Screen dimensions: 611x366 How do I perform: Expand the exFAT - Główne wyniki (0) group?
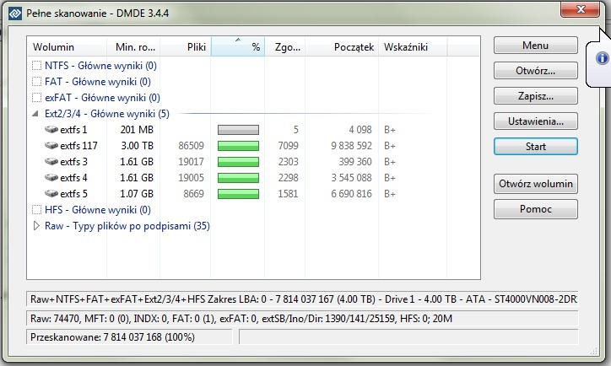(36, 97)
